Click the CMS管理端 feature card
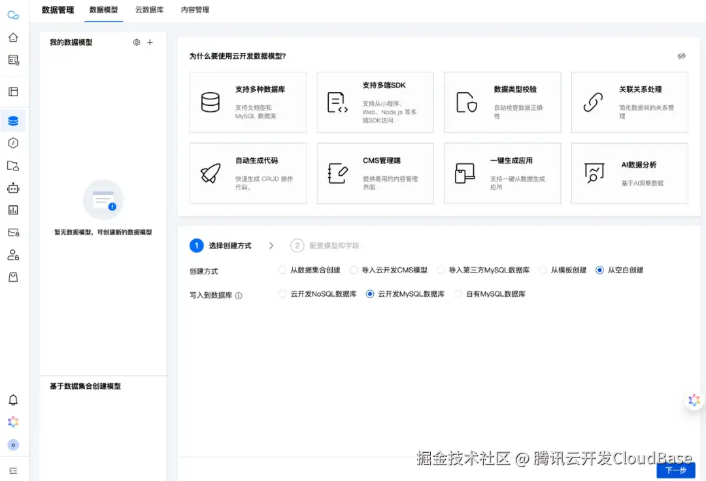The height and width of the screenshot is (481, 706). tap(375, 173)
